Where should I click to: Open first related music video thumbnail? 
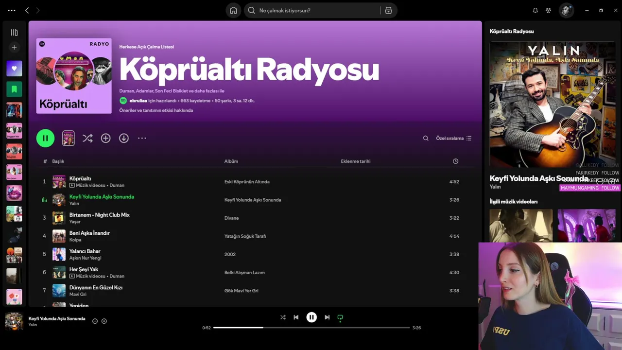[521, 226]
